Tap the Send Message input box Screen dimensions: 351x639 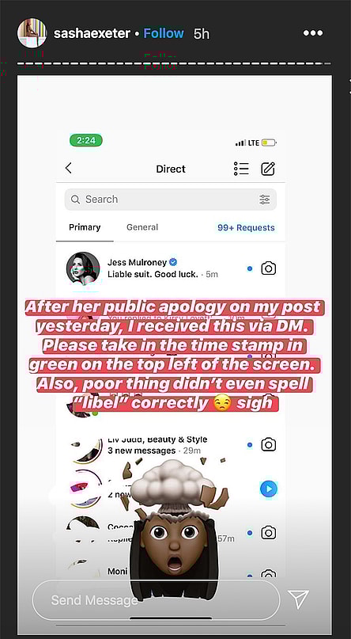[157, 600]
